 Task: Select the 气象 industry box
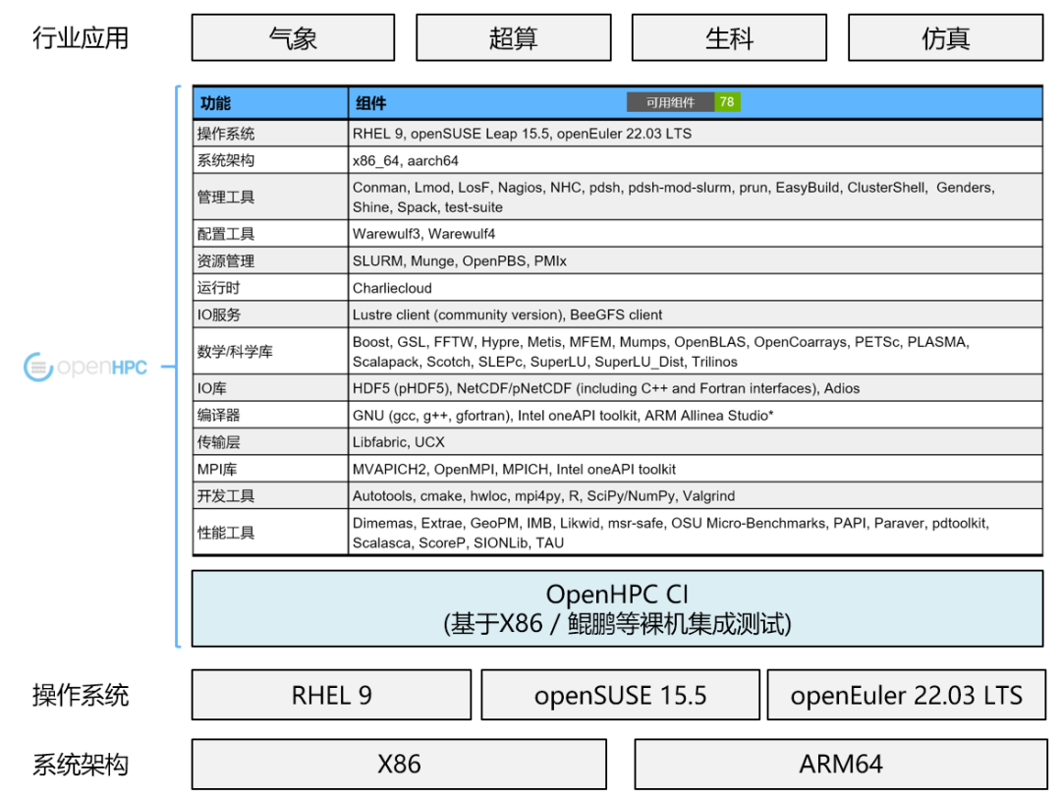[x=293, y=38]
